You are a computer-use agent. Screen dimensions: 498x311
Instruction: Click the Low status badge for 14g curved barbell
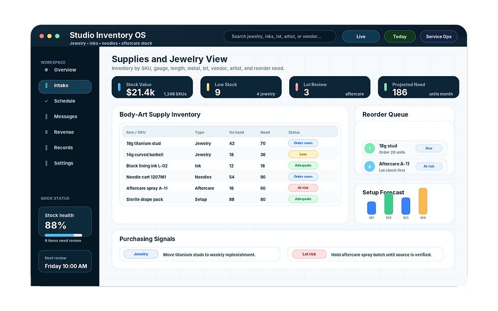click(303, 154)
